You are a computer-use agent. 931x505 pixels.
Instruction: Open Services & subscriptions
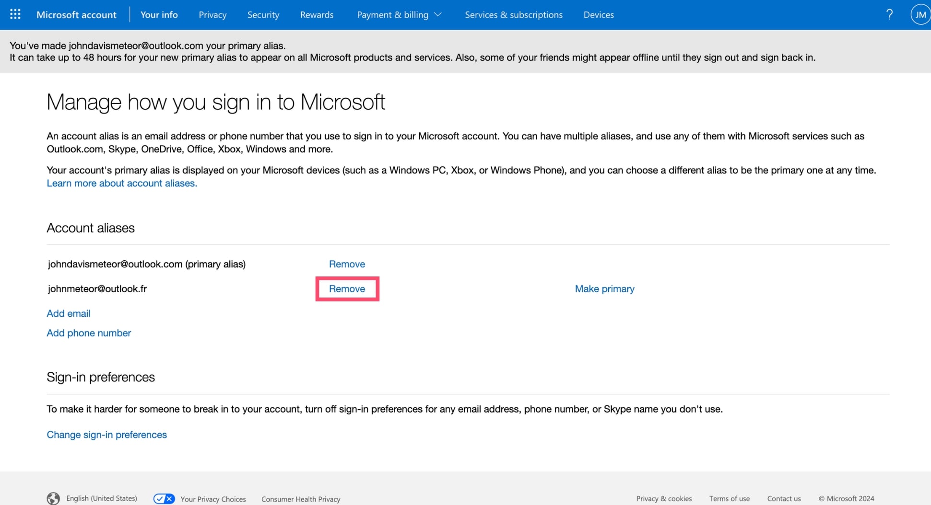click(514, 14)
